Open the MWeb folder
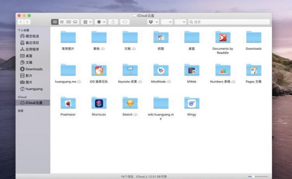The image size is (292, 179). 192,70
